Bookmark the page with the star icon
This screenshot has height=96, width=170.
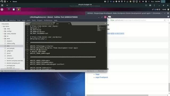tap(165, 20)
